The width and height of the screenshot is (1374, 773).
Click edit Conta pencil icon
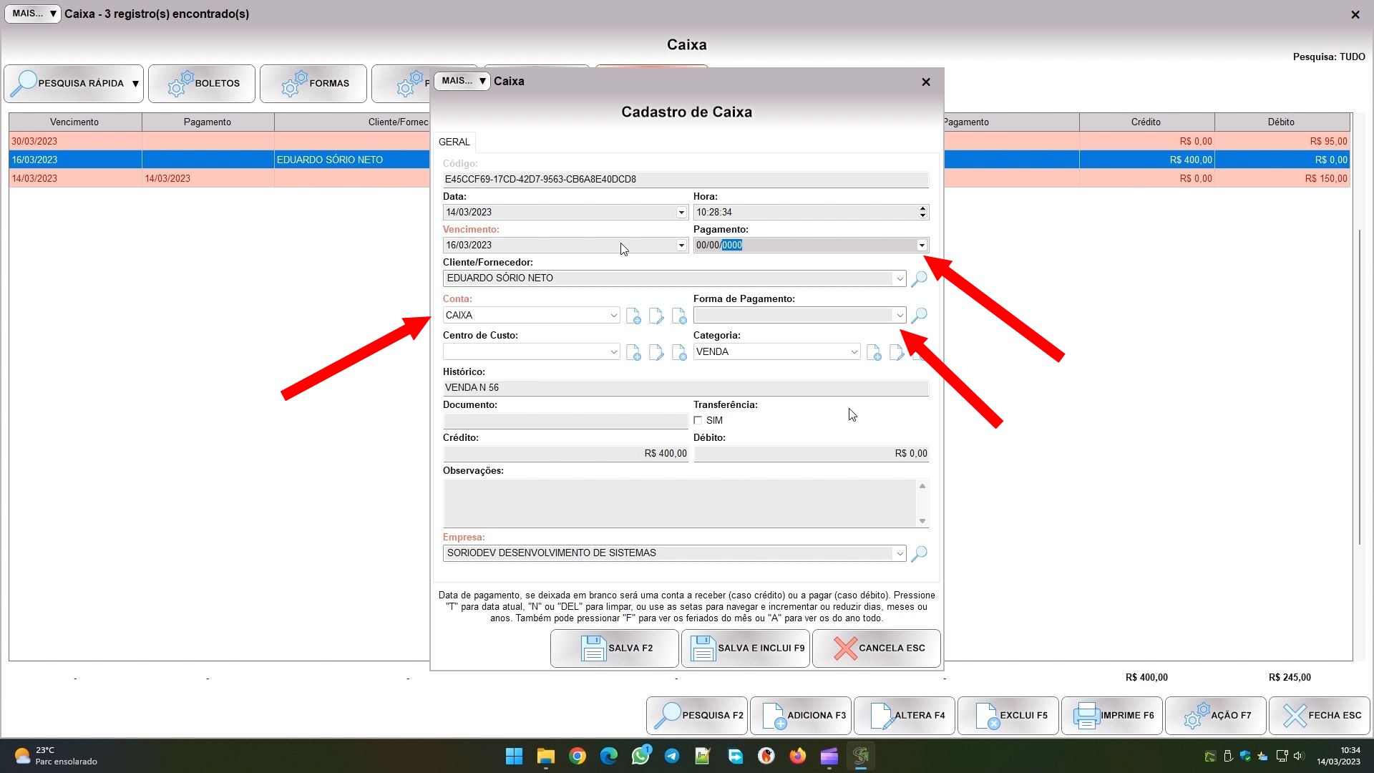(656, 316)
